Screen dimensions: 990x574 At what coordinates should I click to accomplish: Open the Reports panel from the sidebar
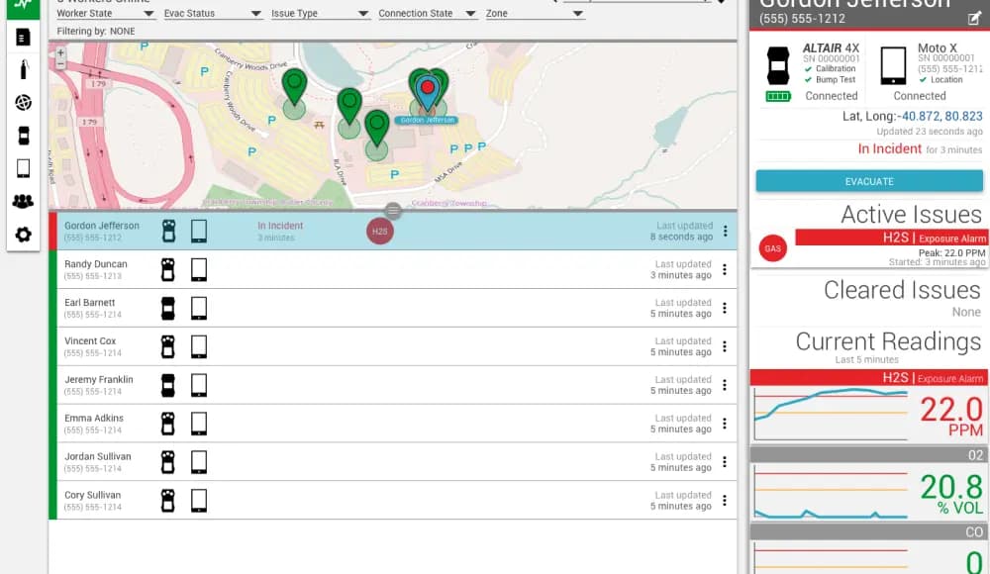click(22, 37)
